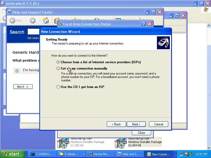Click the Help and Support search field

[x=33, y=32]
